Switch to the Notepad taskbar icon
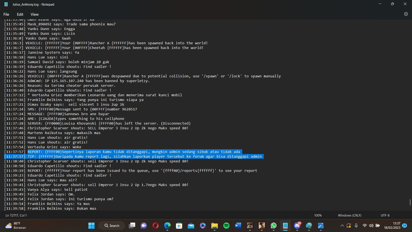The height and width of the screenshot is (232, 412). (285, 226)
